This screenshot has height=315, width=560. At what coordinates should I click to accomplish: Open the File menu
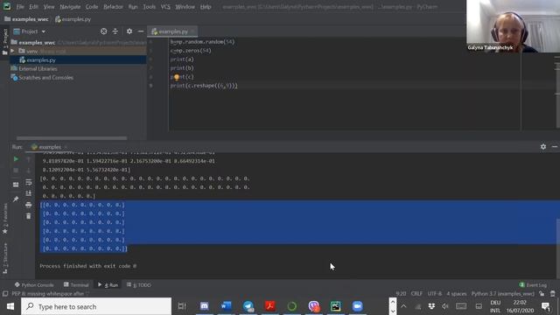[x=20, y=7]
